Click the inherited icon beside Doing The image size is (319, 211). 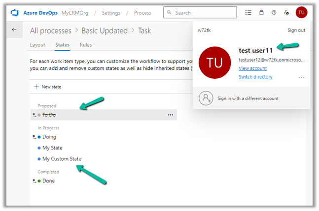35,137
